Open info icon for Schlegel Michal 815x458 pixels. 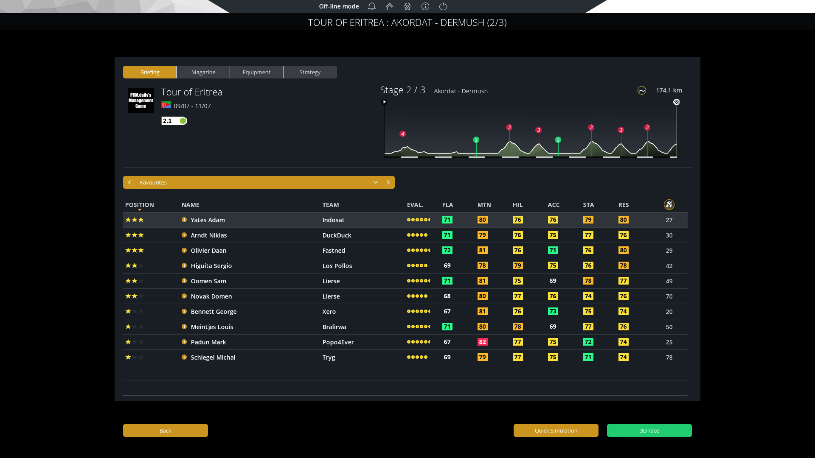pyautogui.click(x=184, y=357)
